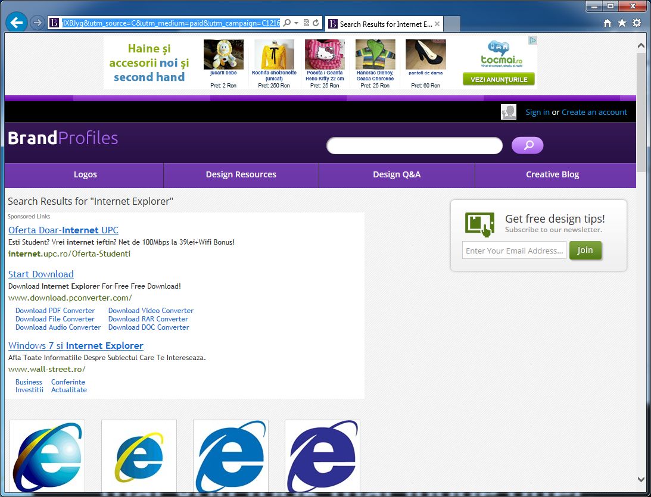The image size is (651, 497).
Task: Open the Oferta Doar-Internet UPC link
Action: (x=63, y=230)
